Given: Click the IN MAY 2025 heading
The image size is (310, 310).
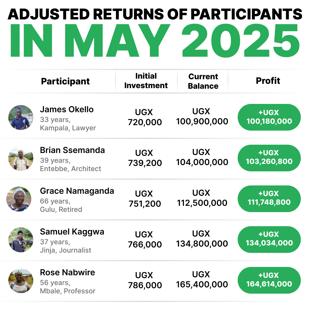Looking at the screenshot, I should pyautogui.click(x=155, y=40).
